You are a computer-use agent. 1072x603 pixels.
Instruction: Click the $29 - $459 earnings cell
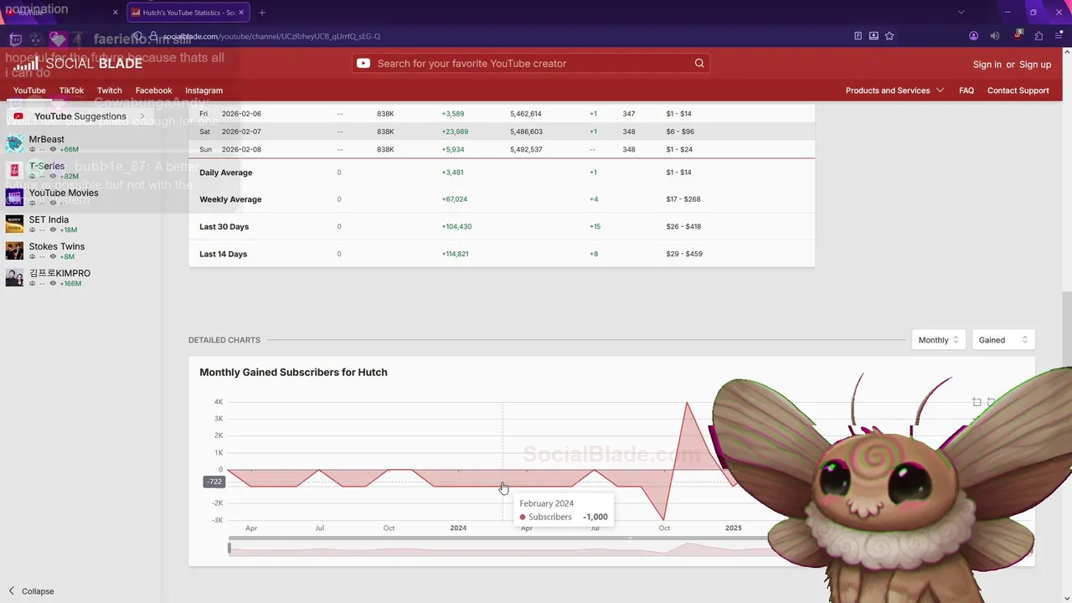click(684, 254)
